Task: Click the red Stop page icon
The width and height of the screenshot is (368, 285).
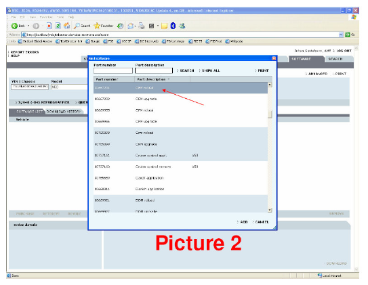Action: tap(49, 26)
